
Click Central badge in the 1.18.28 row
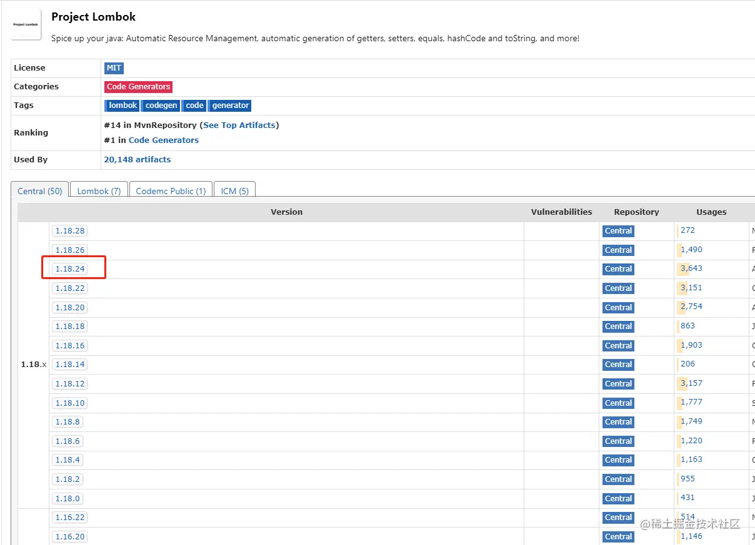point(619,231)
